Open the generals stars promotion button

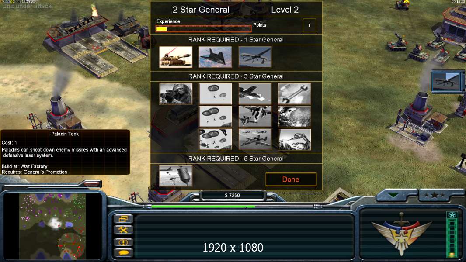pyautogui.click(x=434, y=195)
